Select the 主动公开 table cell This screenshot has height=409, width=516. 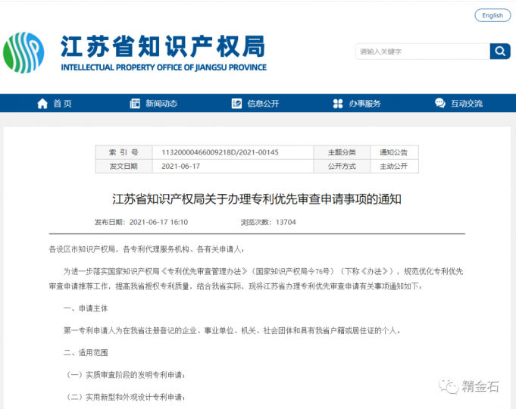click(x=393, y=166)
